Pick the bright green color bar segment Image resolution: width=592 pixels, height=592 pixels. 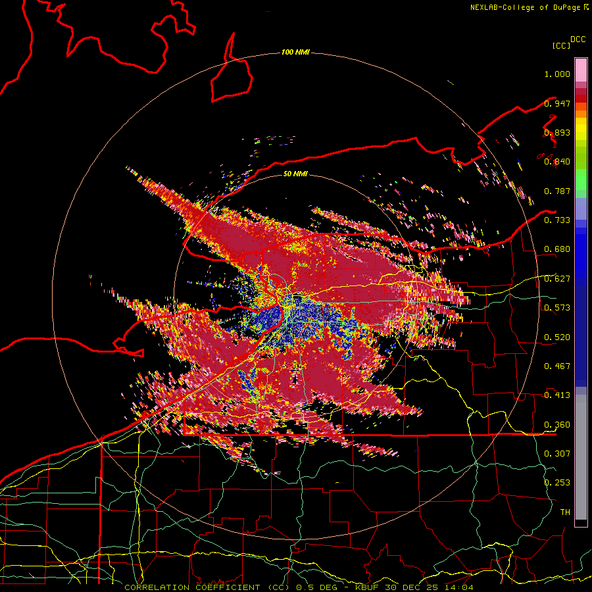(581, 180)
